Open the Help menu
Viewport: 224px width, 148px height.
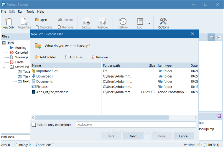click(x=41, y=11)
